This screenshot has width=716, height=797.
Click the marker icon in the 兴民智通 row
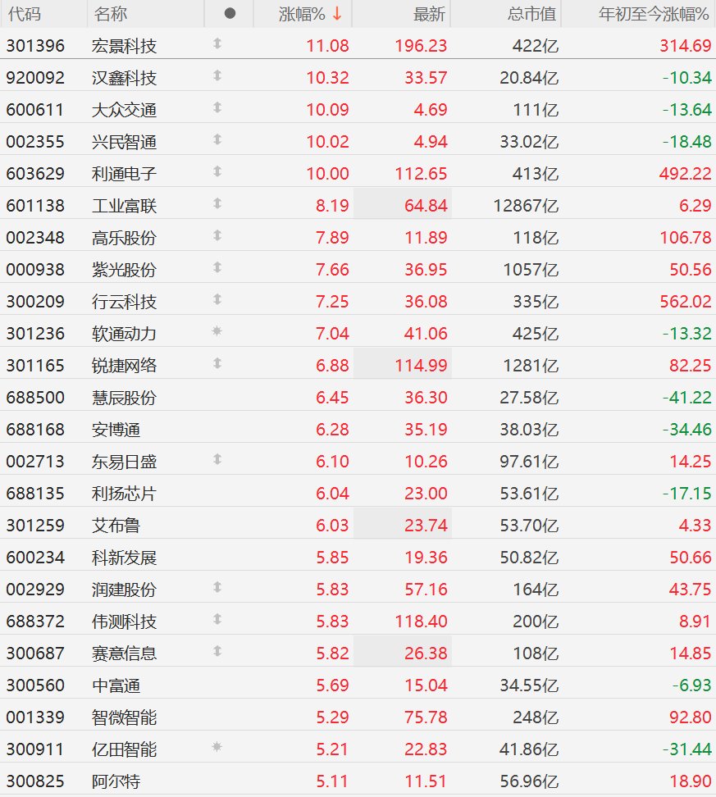pyautogui.click(x=217, y=139)
